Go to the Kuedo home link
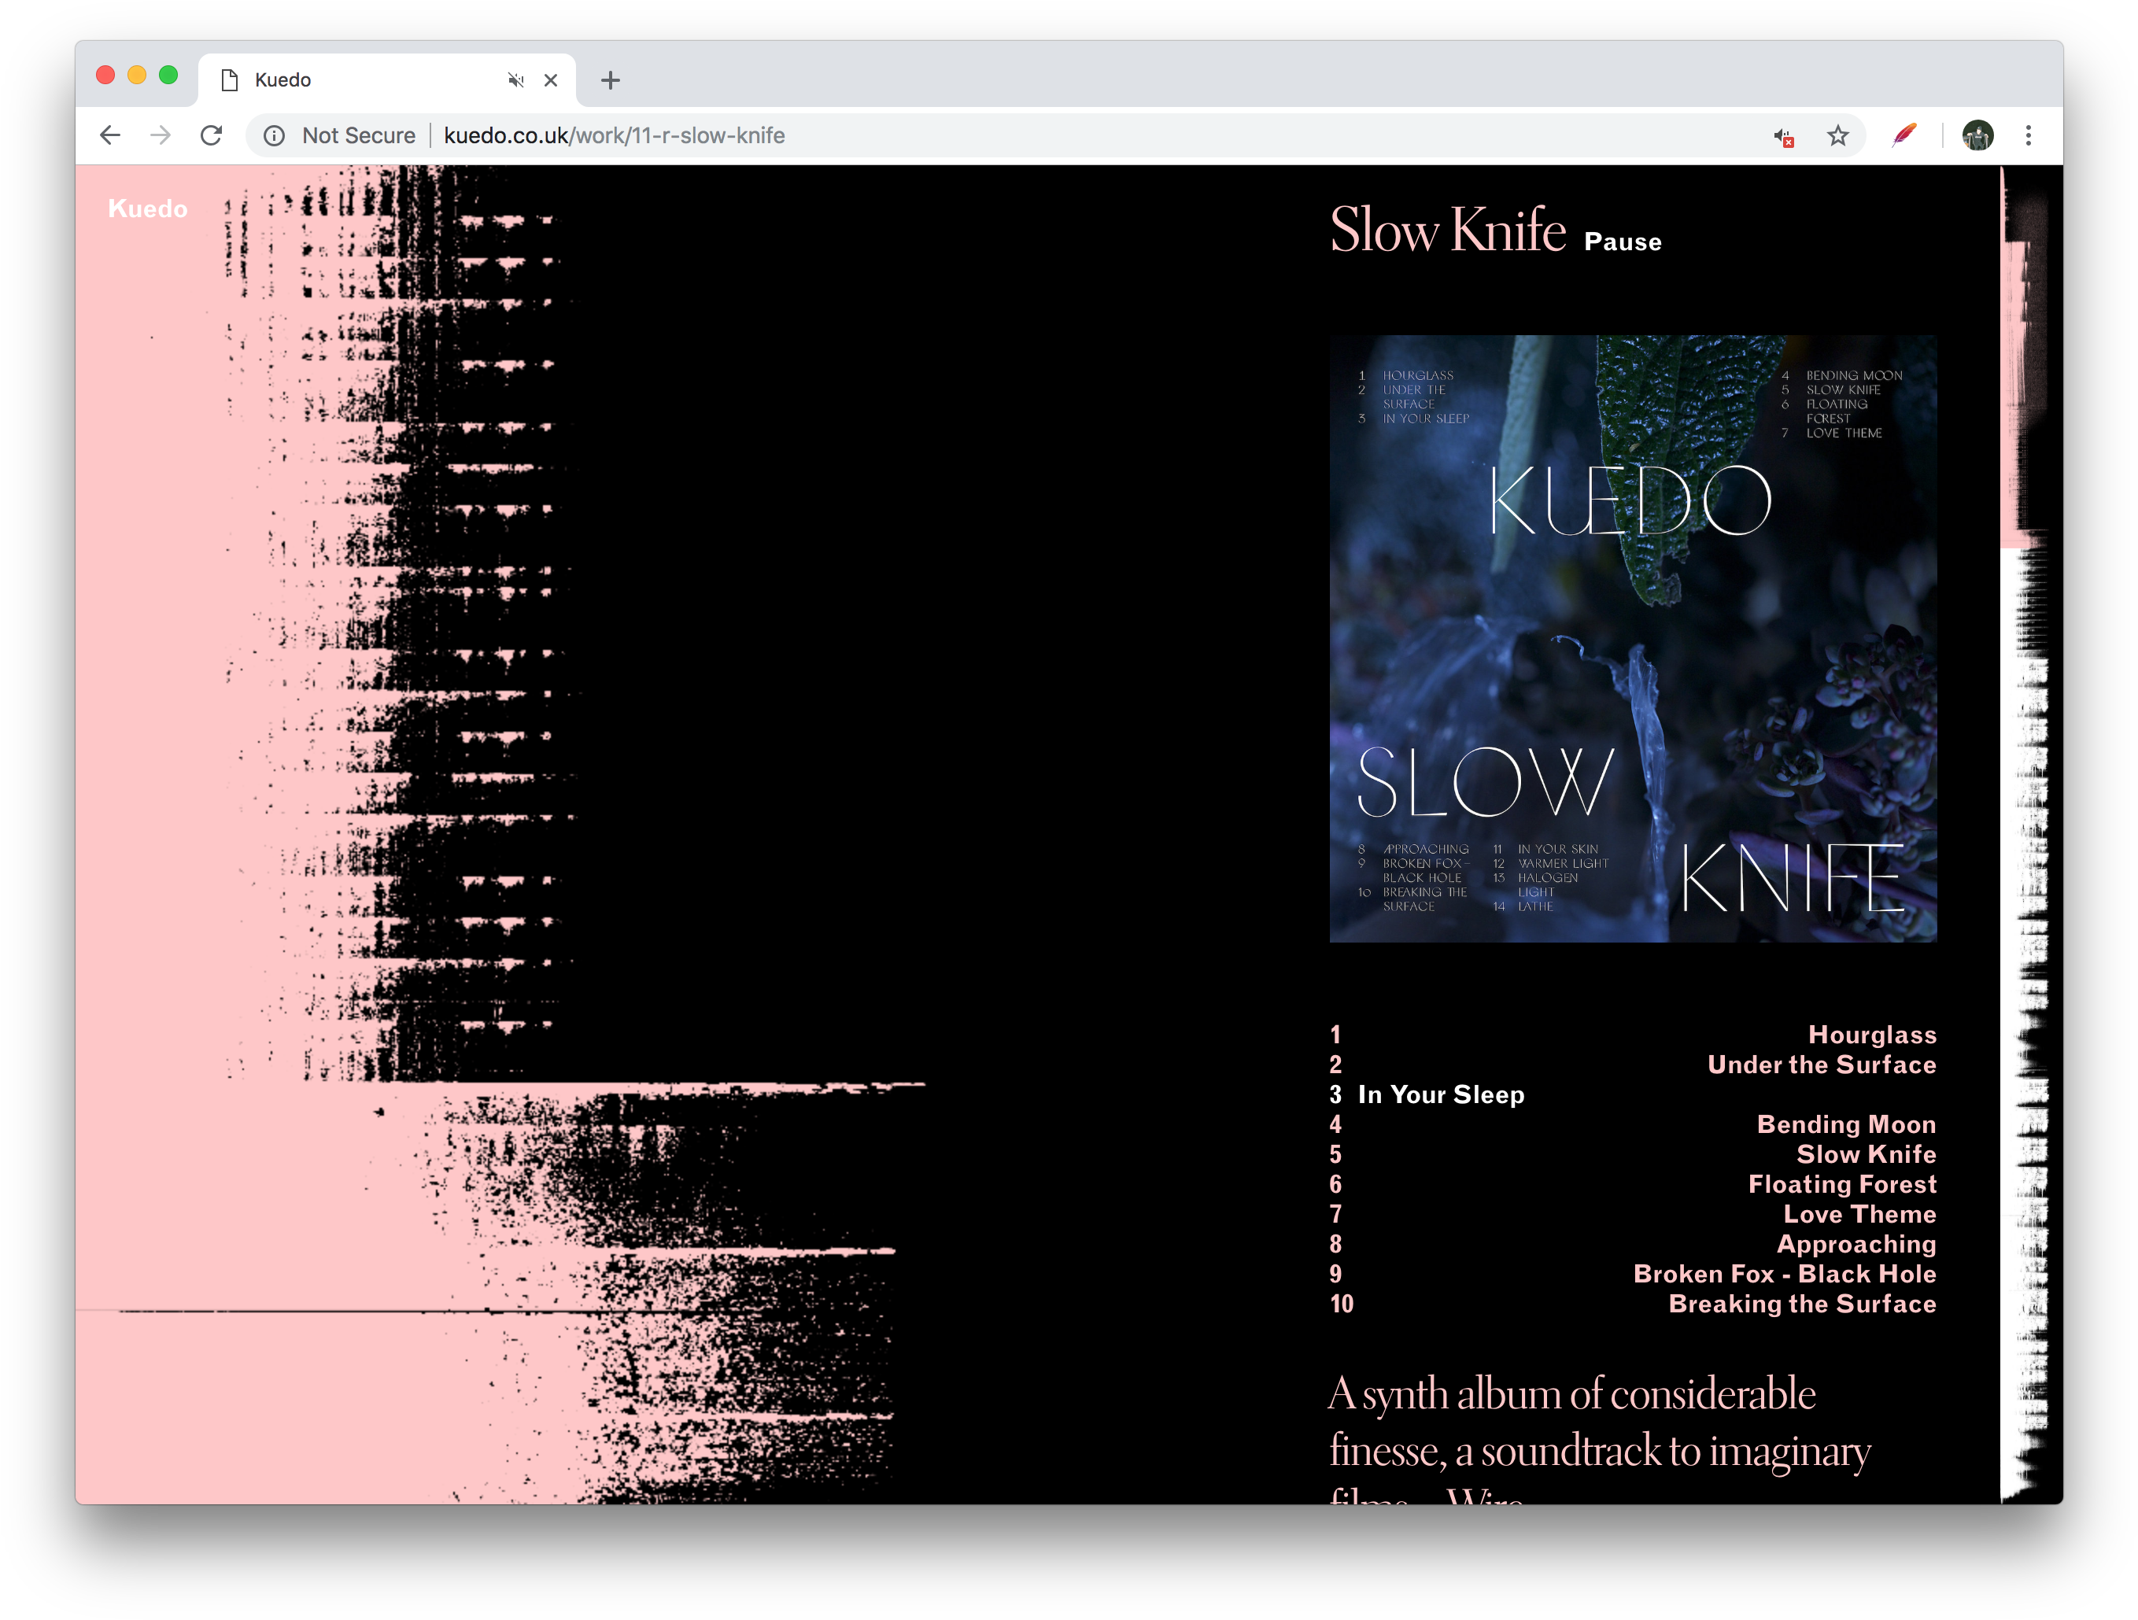The width and height of the screenshot is (2138, 1620). tap(148, 208)
